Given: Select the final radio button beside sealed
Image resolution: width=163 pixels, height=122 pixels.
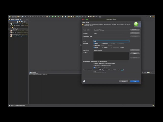Looking at the screenshot, I should click(120, 48).
